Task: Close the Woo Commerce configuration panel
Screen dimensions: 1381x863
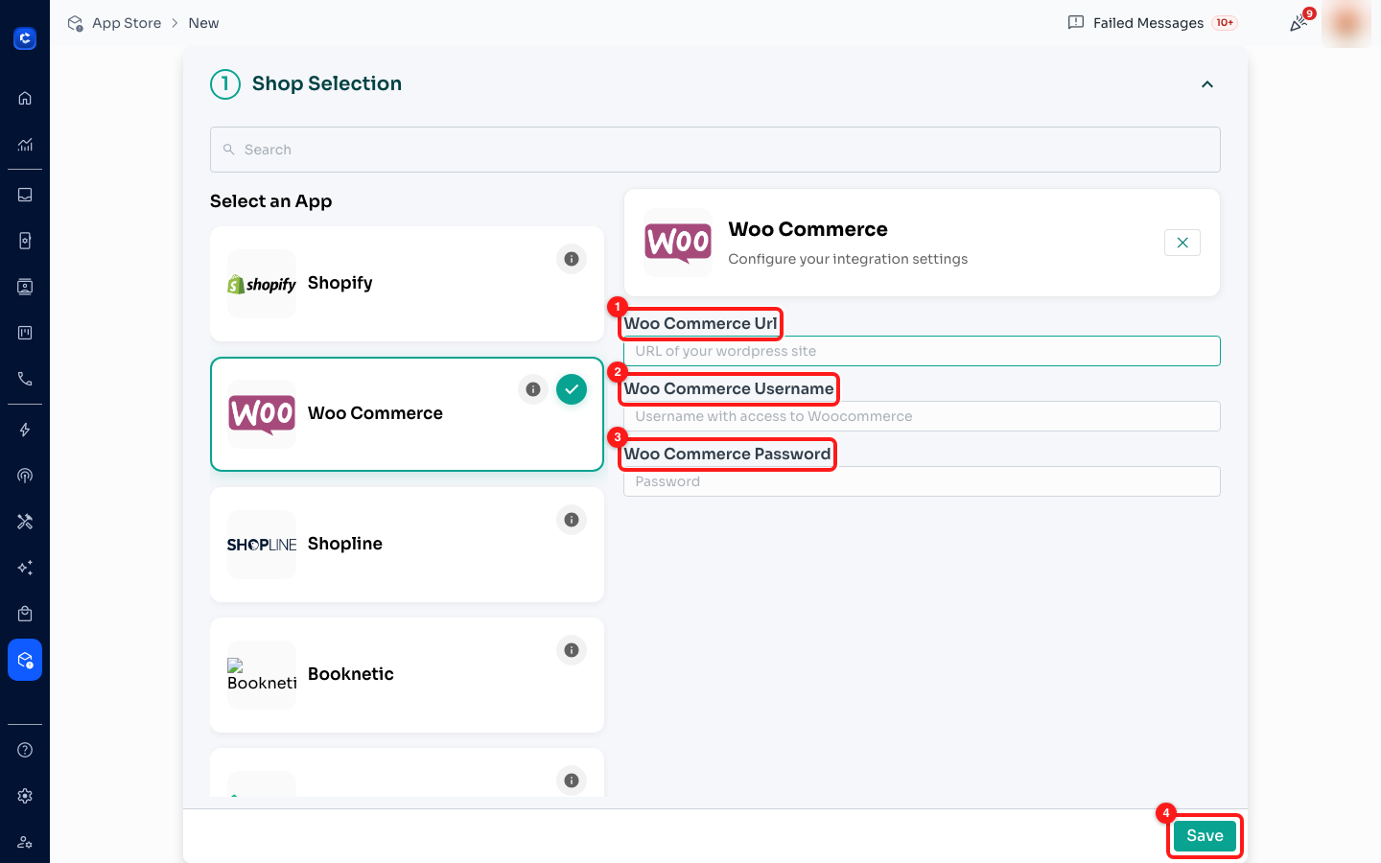Action: (1182, 243)
